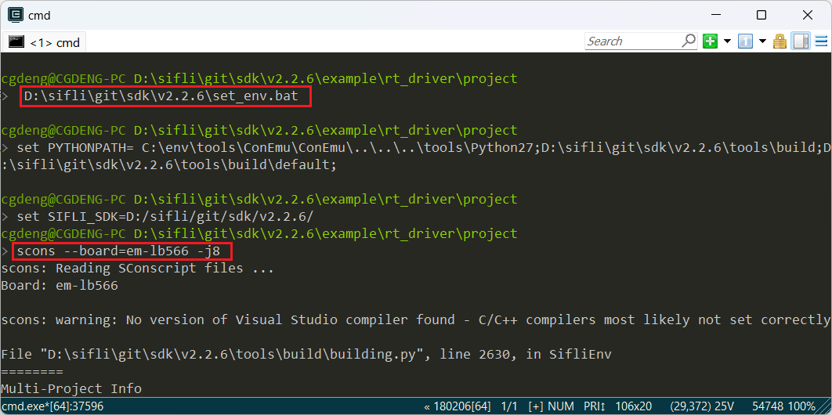Screen dimensions: 832x415
Task: Expand the console list dropdown arrow
Action: point(762,41)
